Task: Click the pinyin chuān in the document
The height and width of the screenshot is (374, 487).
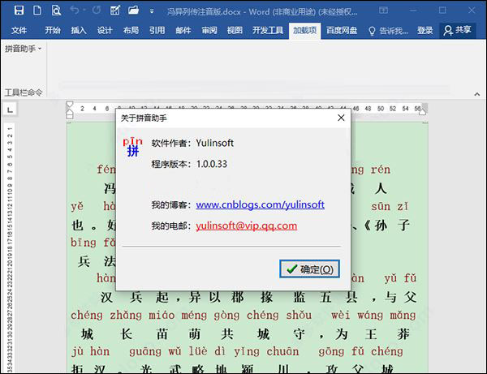Action: (x=282, y=351)
